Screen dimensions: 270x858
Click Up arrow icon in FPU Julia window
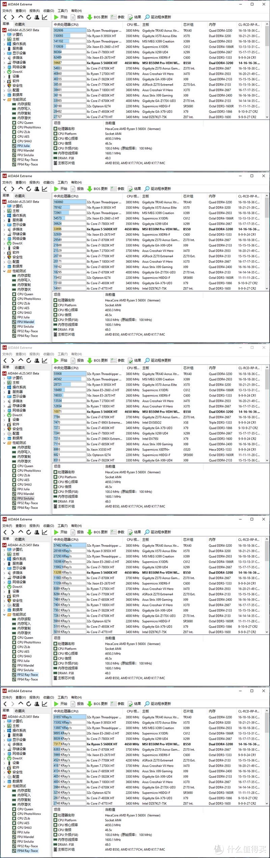(21, 17)
